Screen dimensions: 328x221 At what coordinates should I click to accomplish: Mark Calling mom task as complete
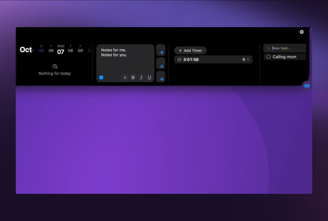click(268, 57)
